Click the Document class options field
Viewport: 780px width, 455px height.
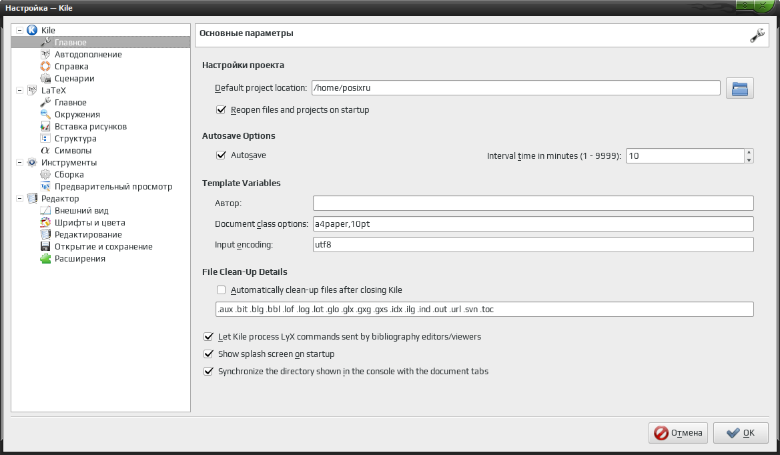pyautogui.click(x=533, y=223)
